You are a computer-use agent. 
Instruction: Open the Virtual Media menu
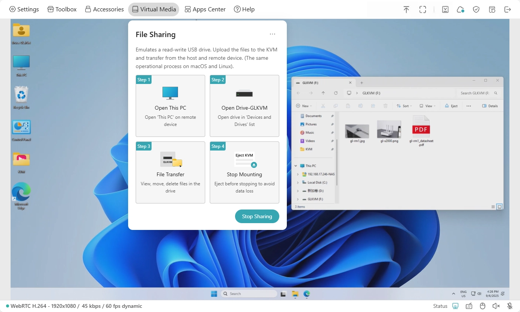click(153, 9)
